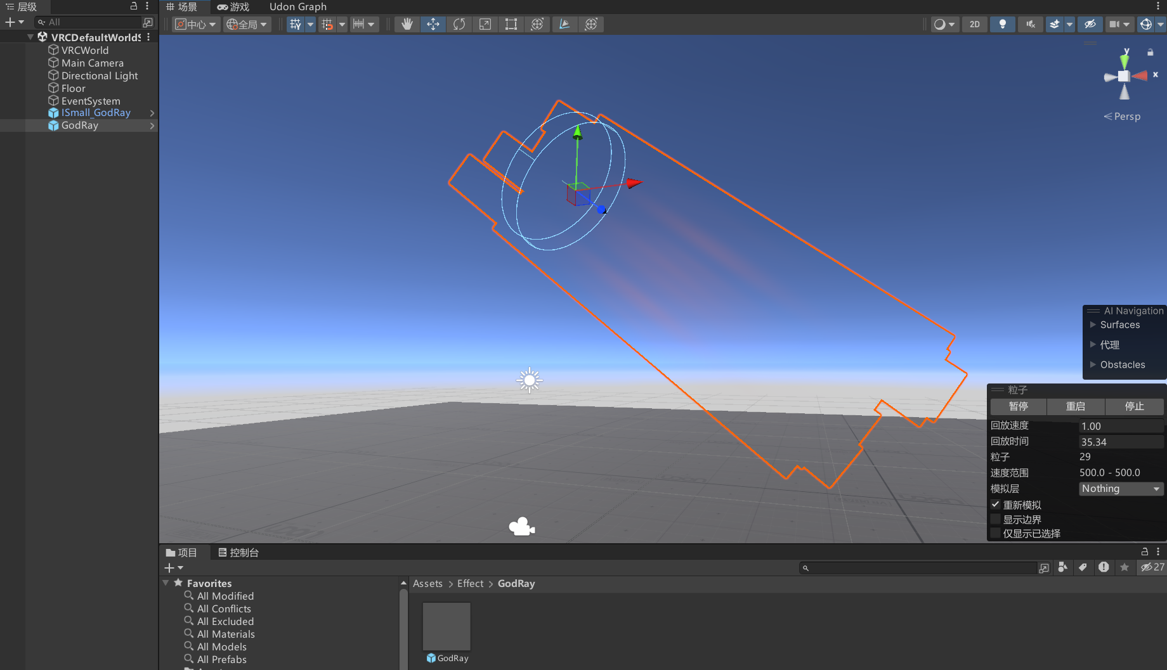Select the GodRay asset thumbnail
The height and width of the screenshot is (670, 1167).
[x=447, y=626]
